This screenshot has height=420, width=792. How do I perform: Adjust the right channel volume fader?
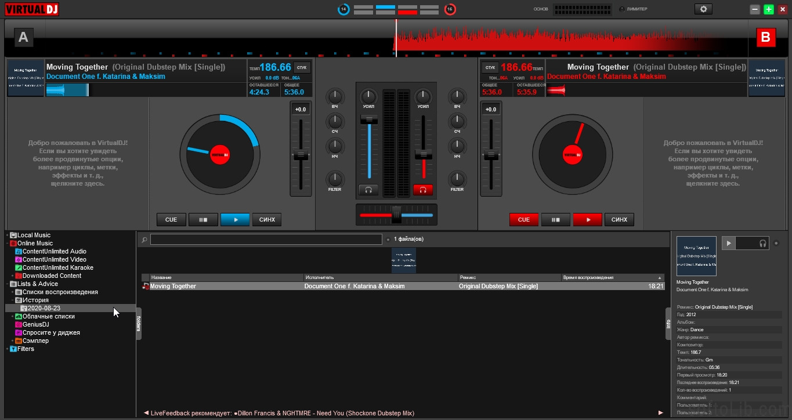click(423, 154)
